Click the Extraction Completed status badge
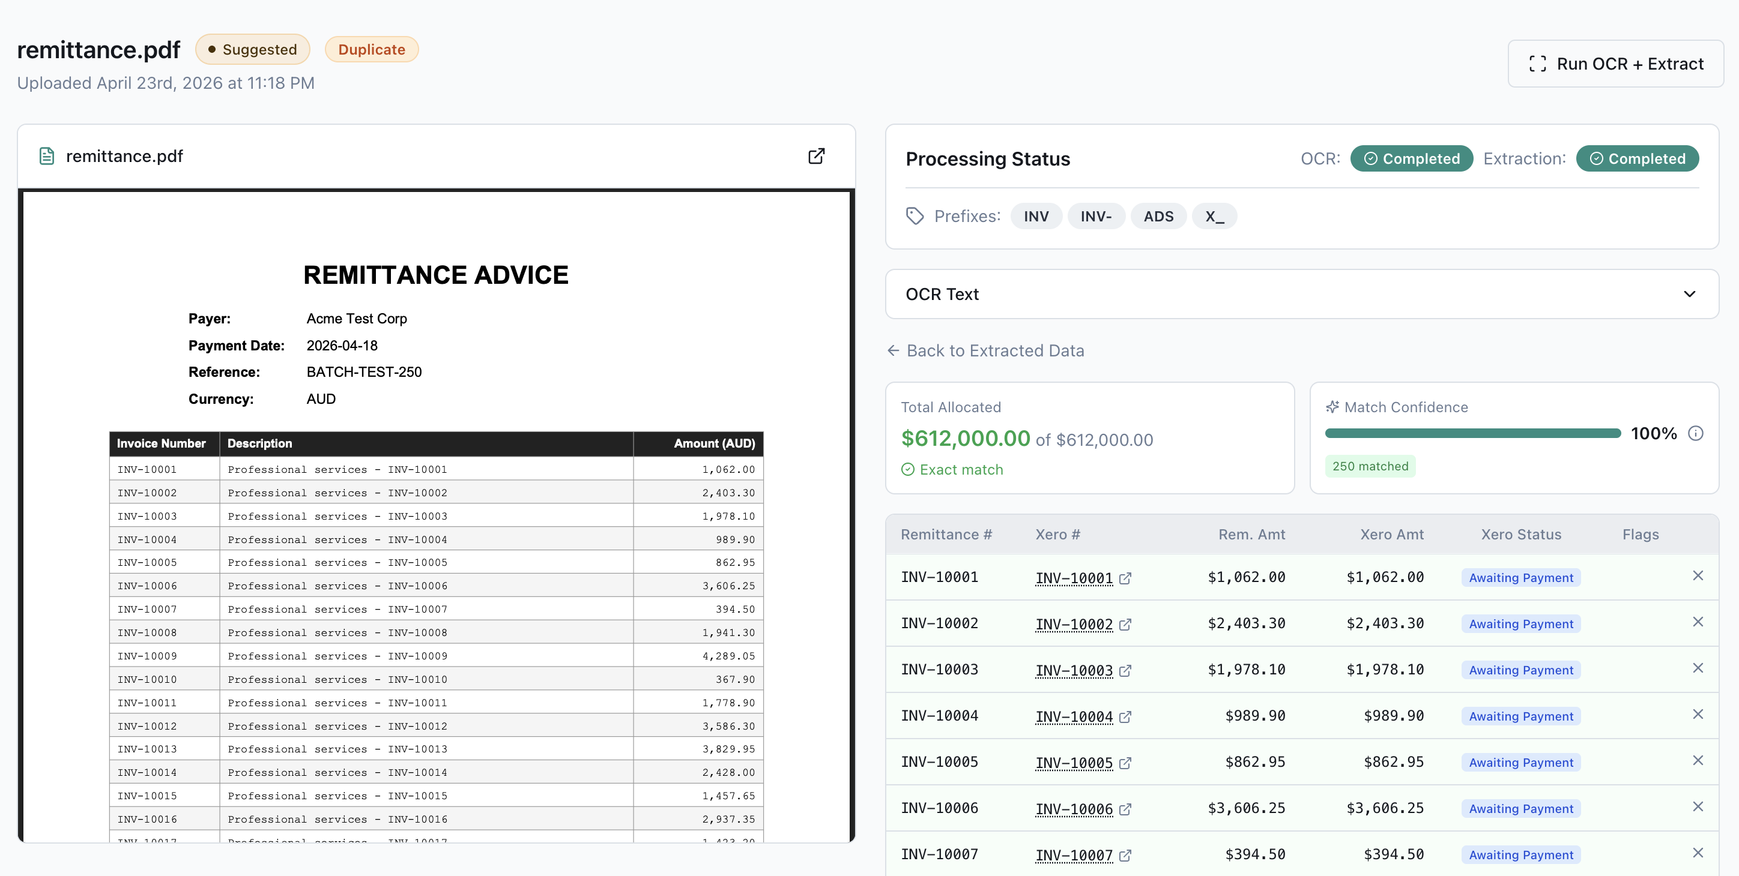This screenshot has width=1739, height=876. (1637, 159)
